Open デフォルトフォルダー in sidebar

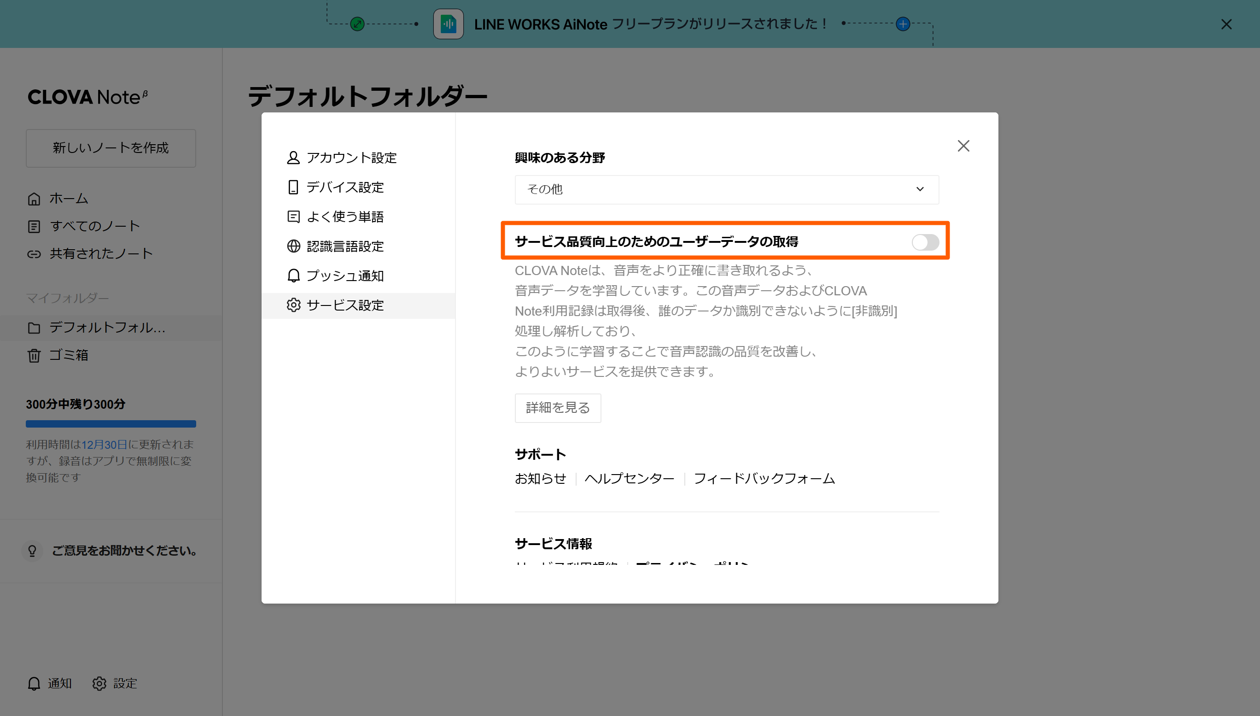click(107, 328)
